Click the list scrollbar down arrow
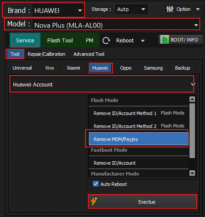Viewport: 205px width, 217px height. coord(192,173)
